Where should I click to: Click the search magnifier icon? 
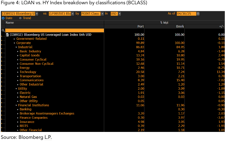click(x=3, y=31)
